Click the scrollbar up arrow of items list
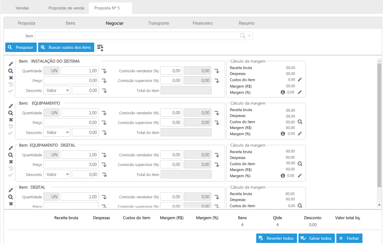 tap(379, 61)
